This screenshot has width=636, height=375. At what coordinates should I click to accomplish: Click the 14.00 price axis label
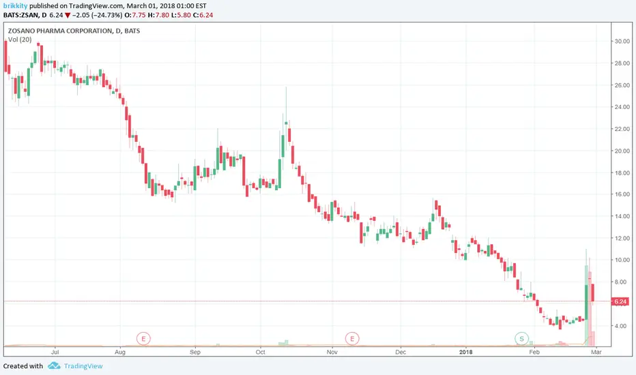pos(622,216)
